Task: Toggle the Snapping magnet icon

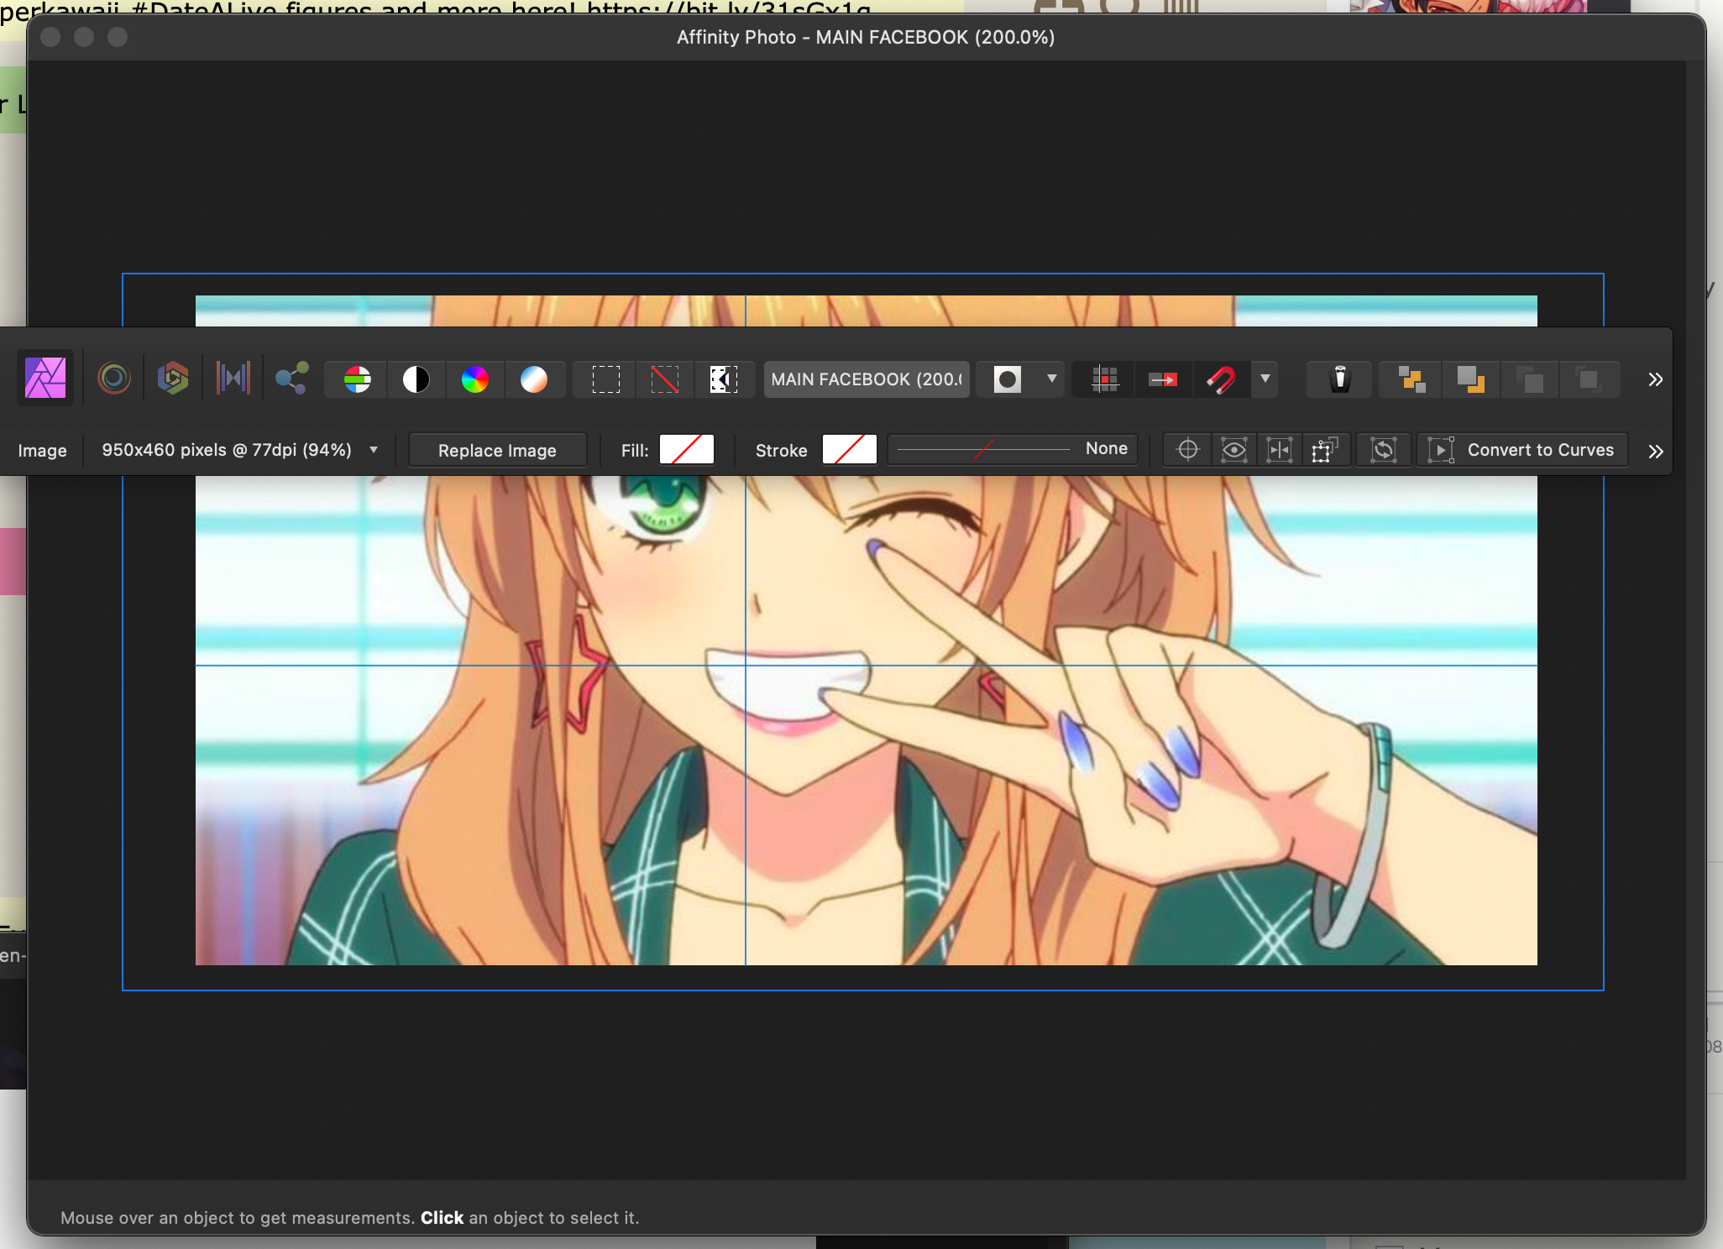Action: pos(1222,379)
